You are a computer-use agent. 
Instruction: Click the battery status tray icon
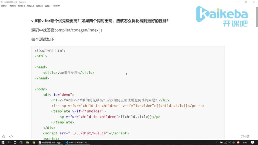(222, 143)
